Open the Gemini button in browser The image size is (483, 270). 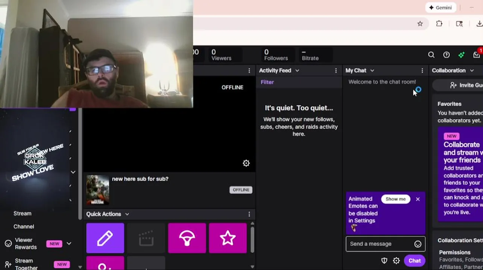pyautogui.click(x=440, y=7)
